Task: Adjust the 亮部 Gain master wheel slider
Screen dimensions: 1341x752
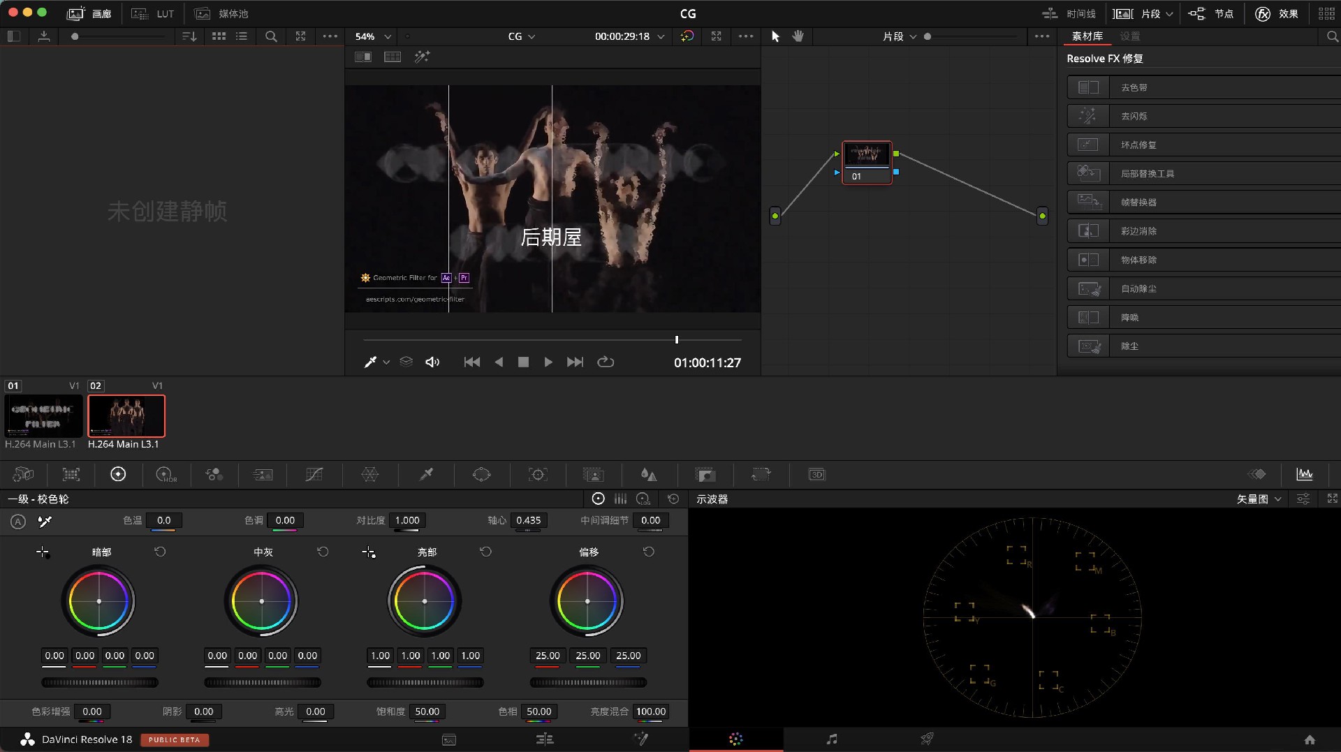Action: tap(425, 682)
